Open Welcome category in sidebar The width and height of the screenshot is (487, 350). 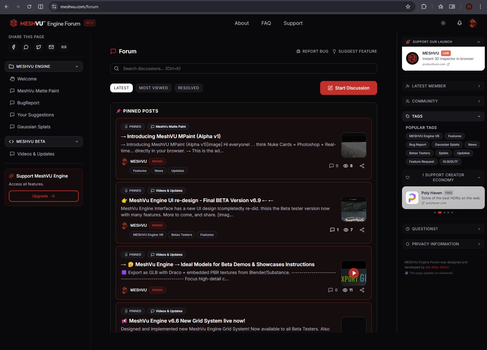coord(44,79)
